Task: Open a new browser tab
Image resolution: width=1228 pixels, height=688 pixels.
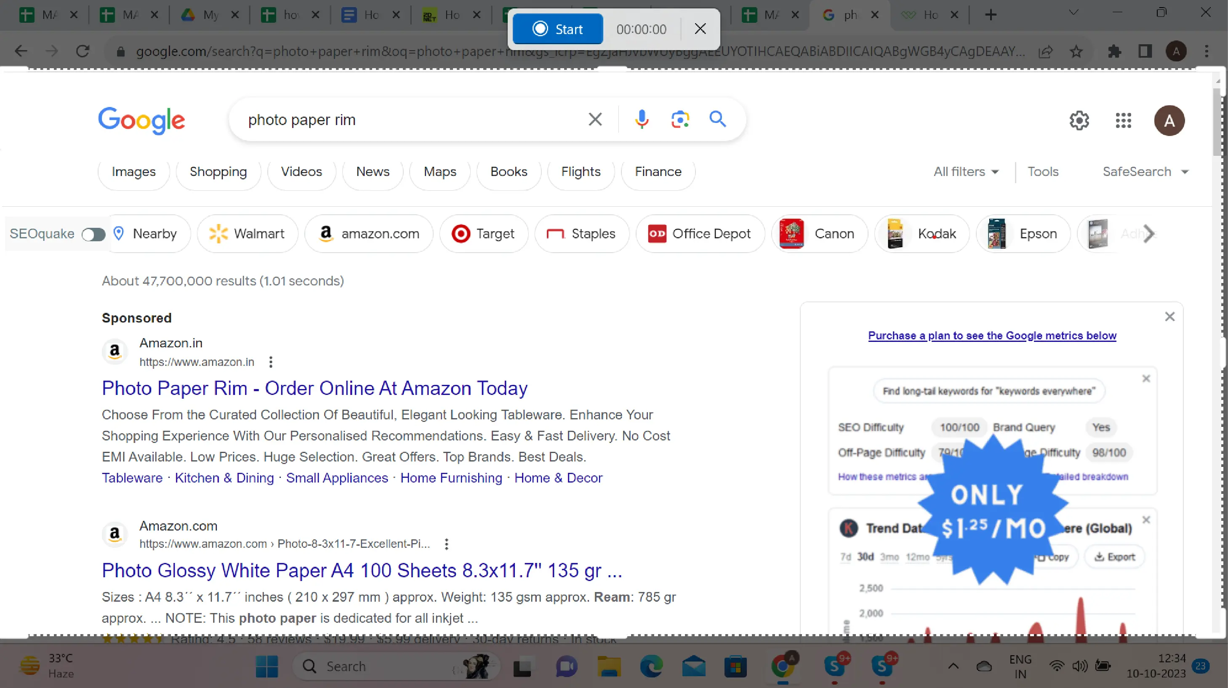Action: [x=990, y=15]
